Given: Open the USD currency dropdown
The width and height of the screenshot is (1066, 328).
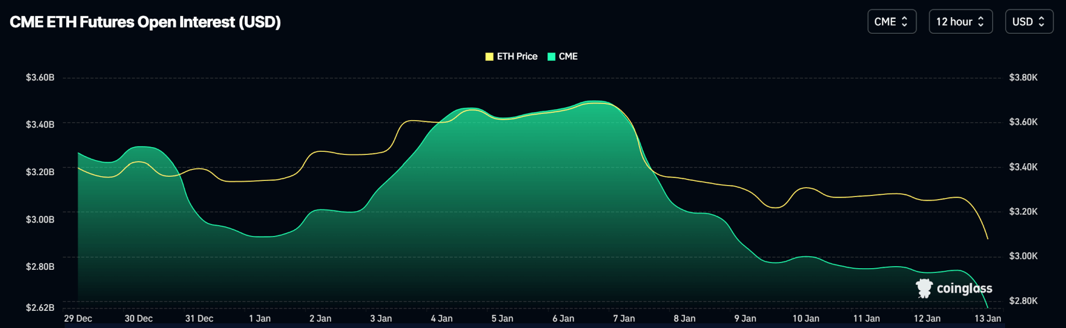Looking at the screenshot, I should [x=1029, y=22].
